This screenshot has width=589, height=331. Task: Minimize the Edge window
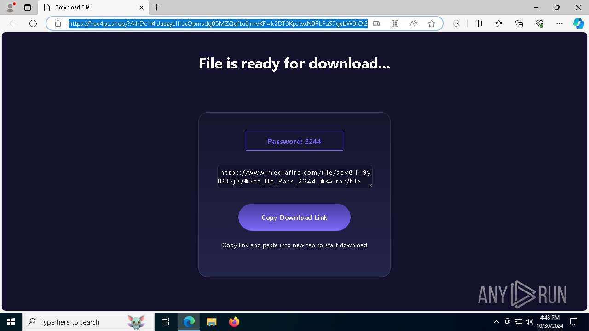coord(536,7)
